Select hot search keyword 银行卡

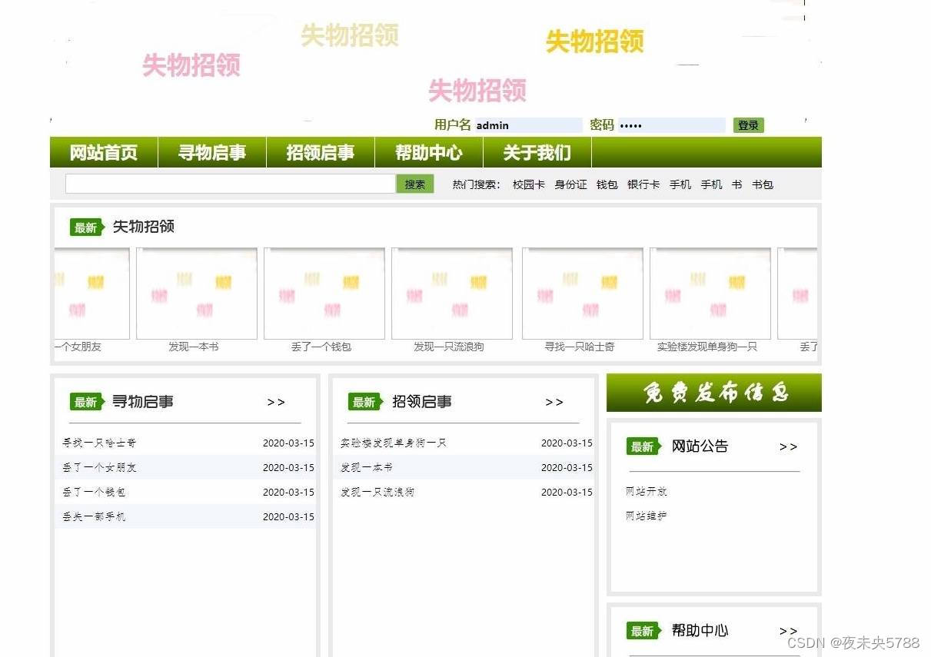pyautogui.click(x=643, y=184)
